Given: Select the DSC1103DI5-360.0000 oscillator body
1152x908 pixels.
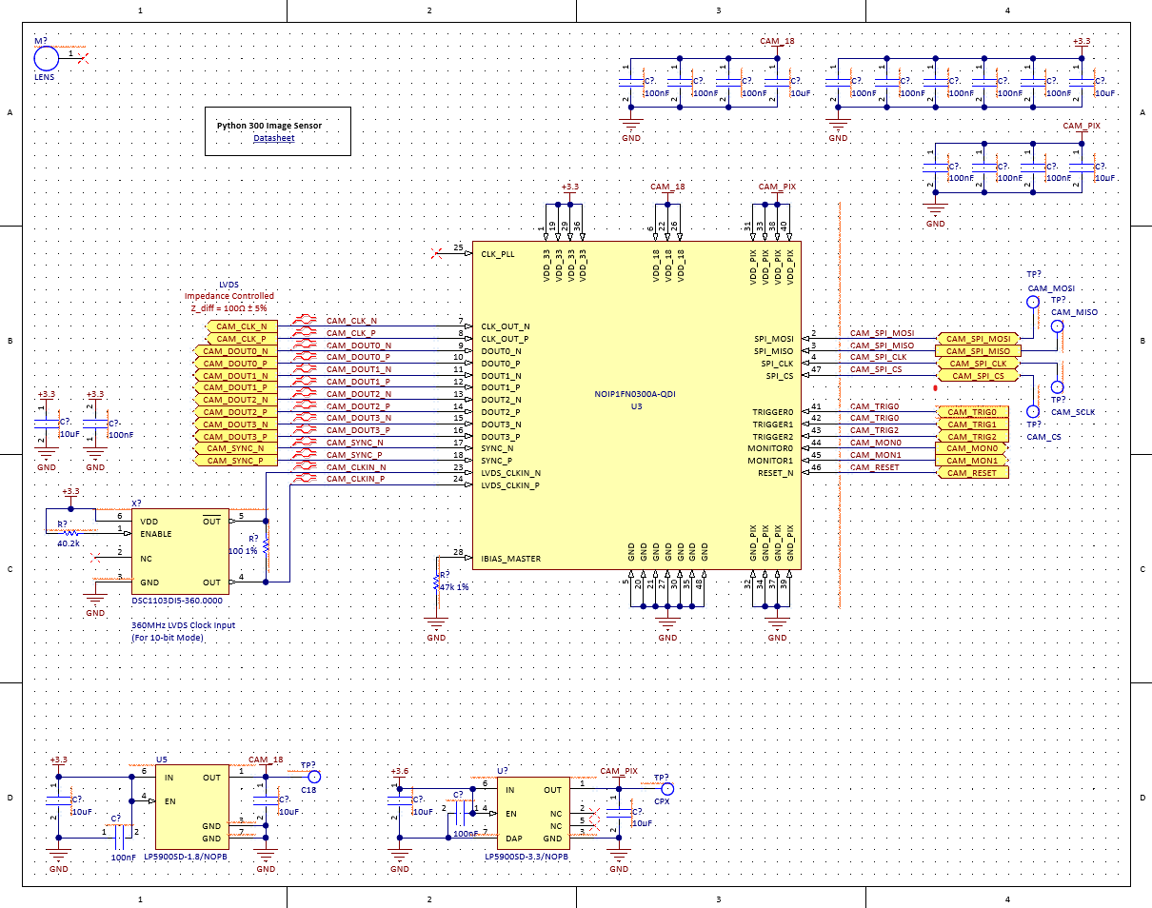Looking at the screenshot, I should coord(181,551).
